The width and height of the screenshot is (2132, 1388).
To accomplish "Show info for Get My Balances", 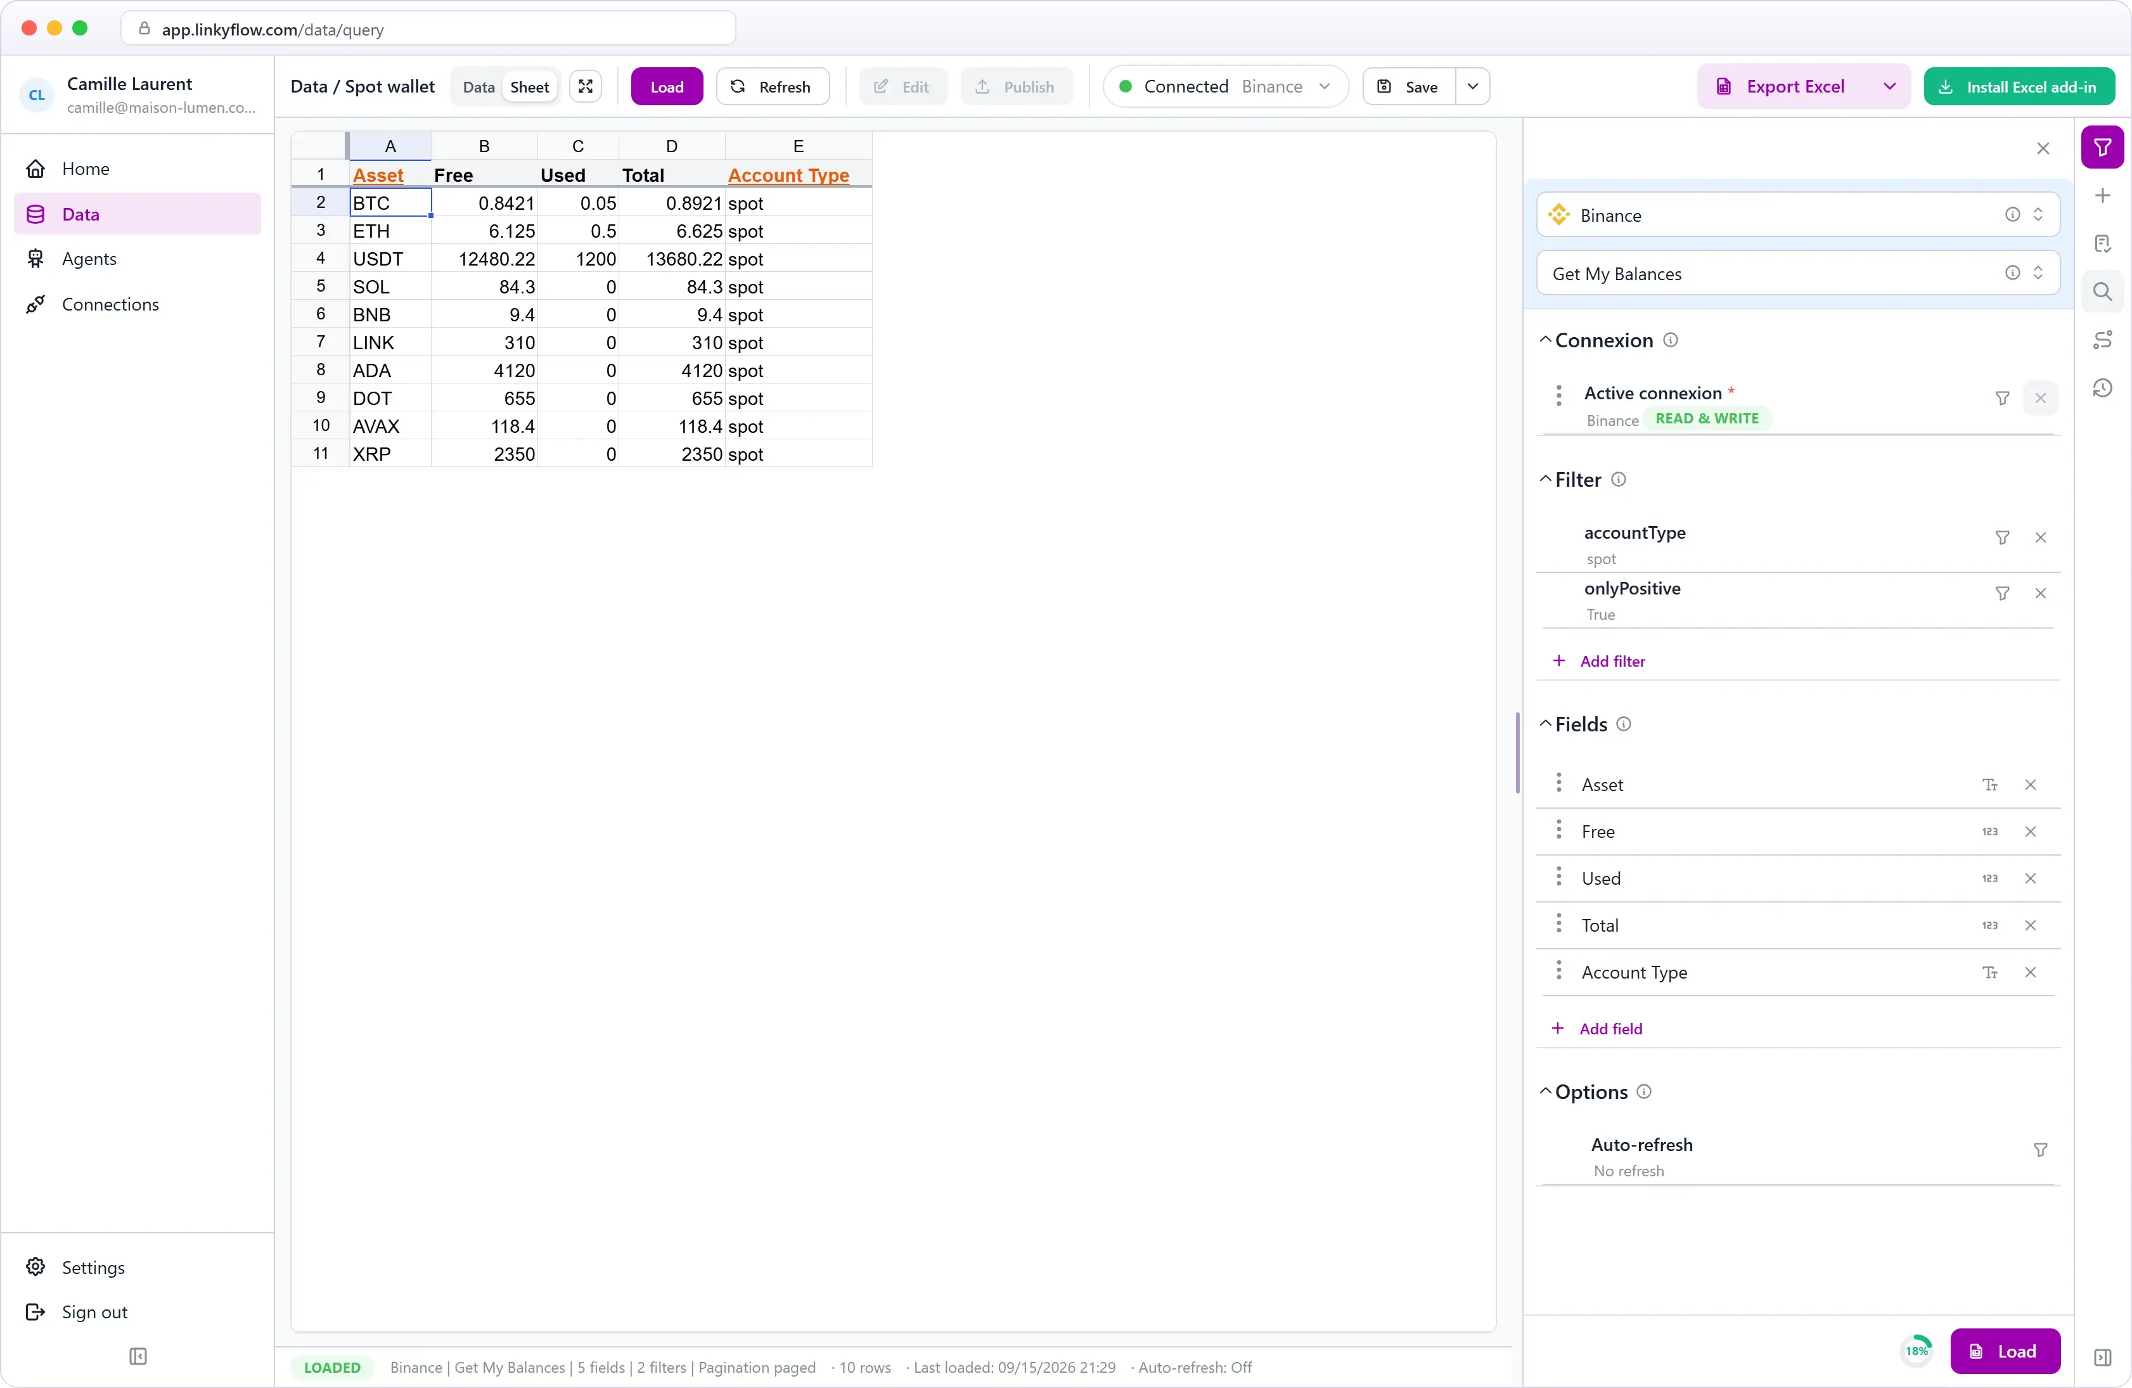I will pyautogui.click(x=2012, y=273).
